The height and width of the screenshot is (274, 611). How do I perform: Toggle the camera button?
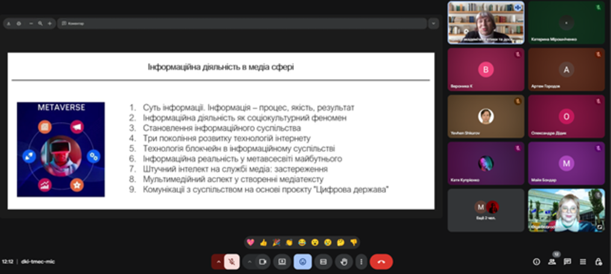point(263,262)
